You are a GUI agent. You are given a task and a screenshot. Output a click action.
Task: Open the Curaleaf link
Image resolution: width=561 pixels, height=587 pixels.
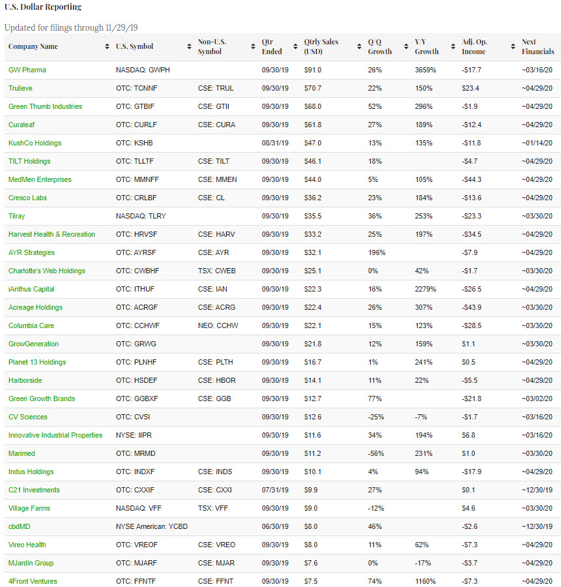click(22, 125)
